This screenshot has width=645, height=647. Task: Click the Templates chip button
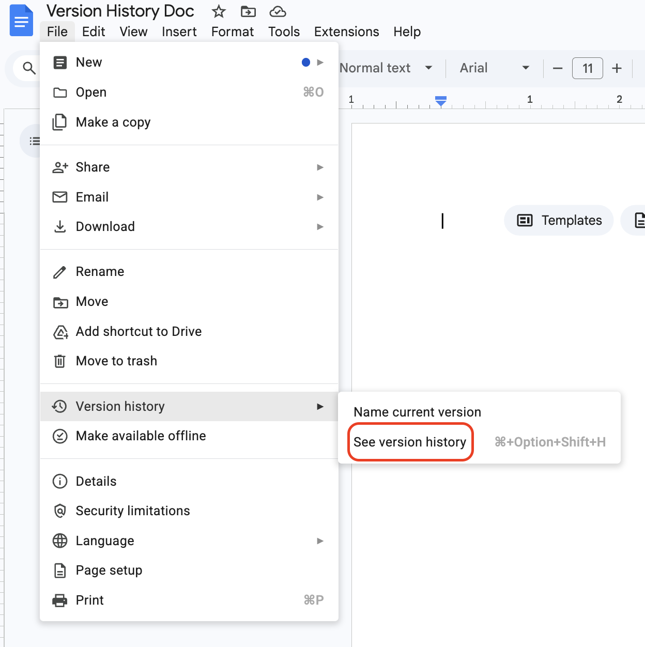[559, 221]
